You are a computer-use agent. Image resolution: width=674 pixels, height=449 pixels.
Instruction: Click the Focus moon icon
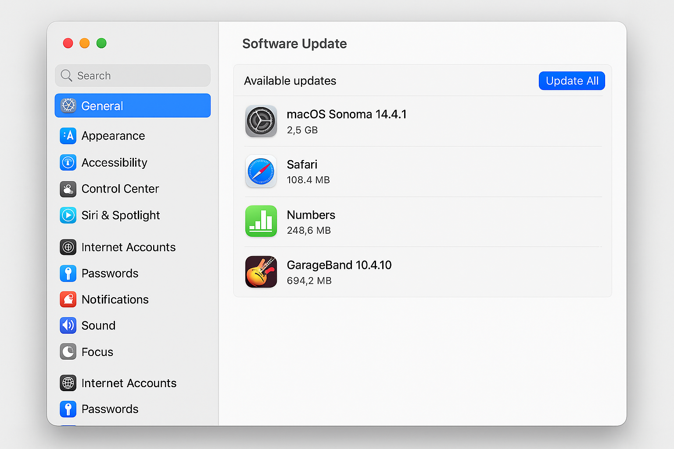click(68, 352)
